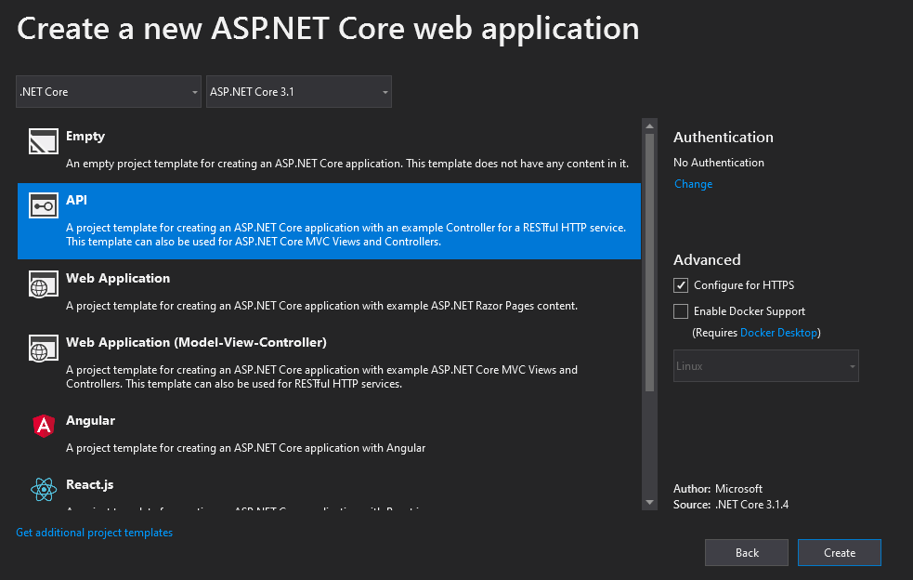
Task: Click the API template RESTful description
Action: (346, 235)
